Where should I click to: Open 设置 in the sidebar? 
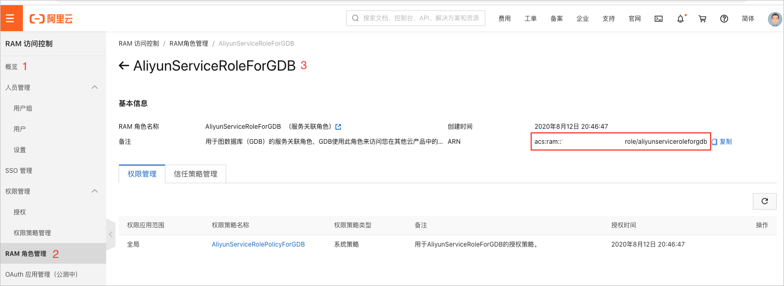click(x=20, y=149)
